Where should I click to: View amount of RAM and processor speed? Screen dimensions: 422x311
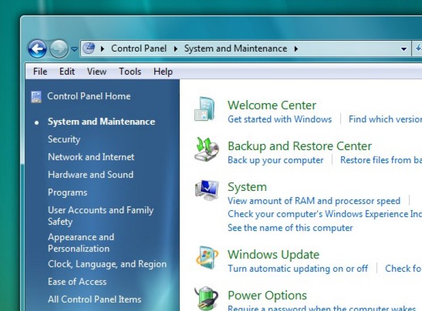pos(314,201)
